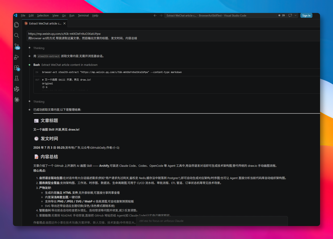The height and width of the screenshot is (239, 333).
Task: Open the File menu
Action: pos(23,15)
